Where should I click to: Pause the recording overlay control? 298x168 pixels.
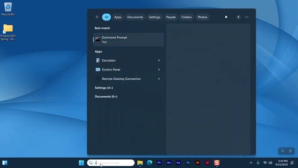coord(283,151)
